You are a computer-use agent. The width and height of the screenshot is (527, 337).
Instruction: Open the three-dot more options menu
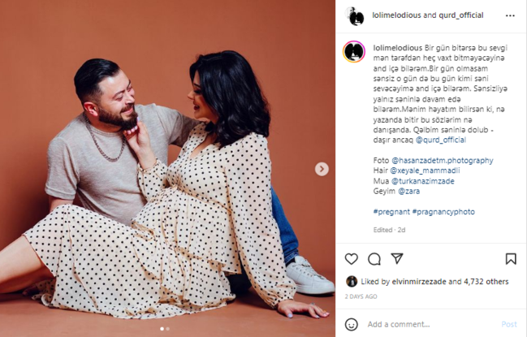click(510, 15)
